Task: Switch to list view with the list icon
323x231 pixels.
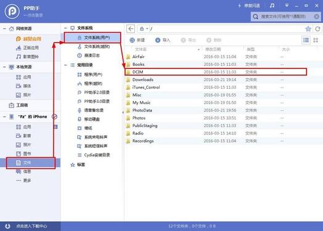Action: coord(306,40)
